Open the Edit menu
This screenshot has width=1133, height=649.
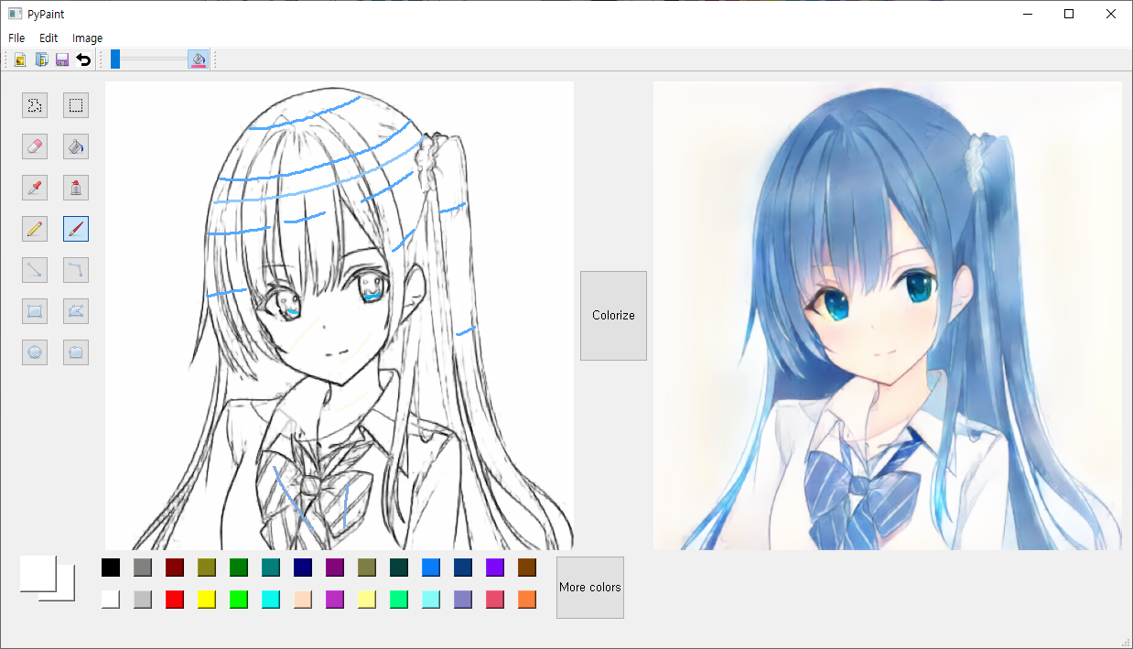tap(49, 38)
